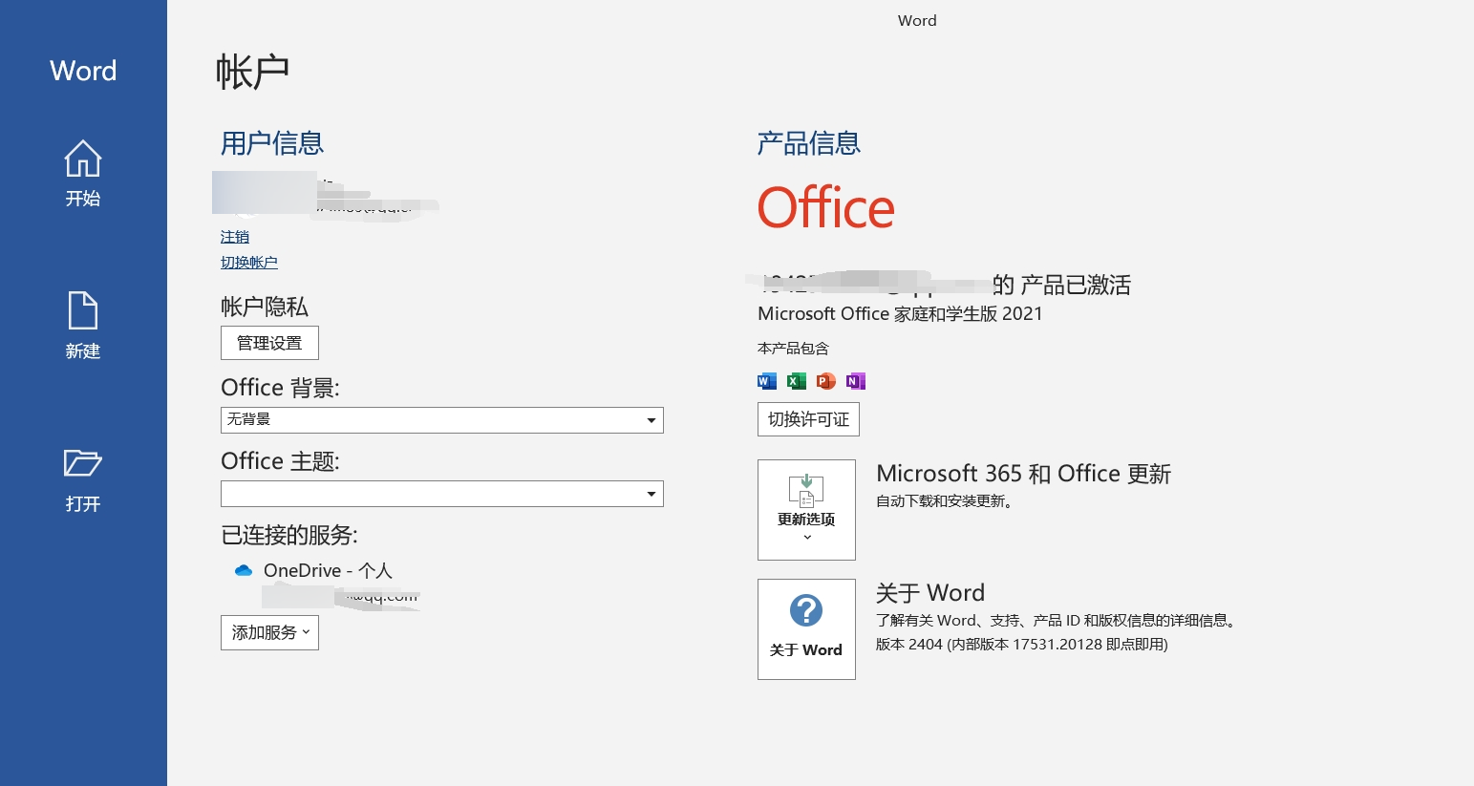Click the 切换许可证 switch license button
Viewport: 1474px width, 786px height.
pos(808,419)
